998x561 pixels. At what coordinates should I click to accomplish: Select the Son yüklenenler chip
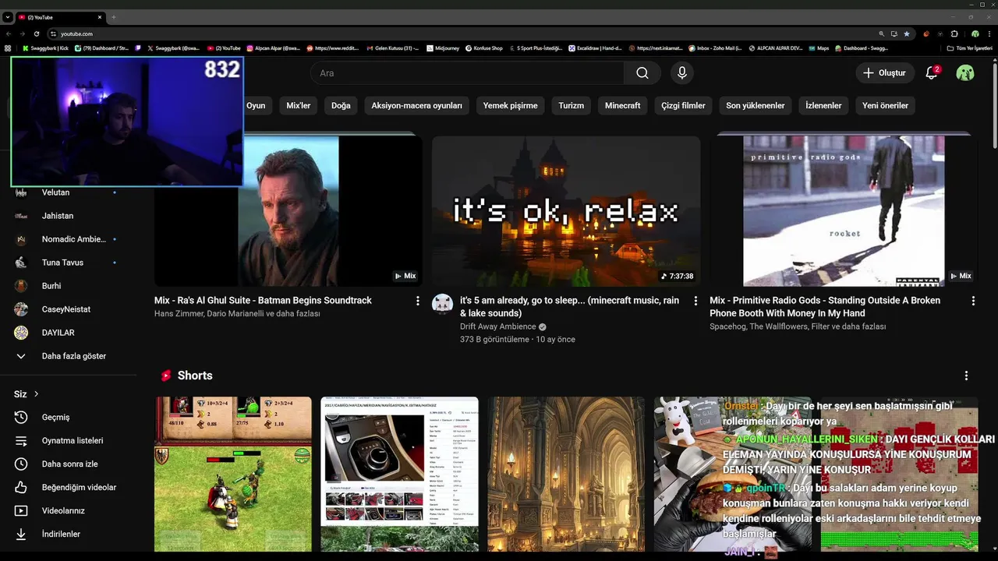pos(756,105)
